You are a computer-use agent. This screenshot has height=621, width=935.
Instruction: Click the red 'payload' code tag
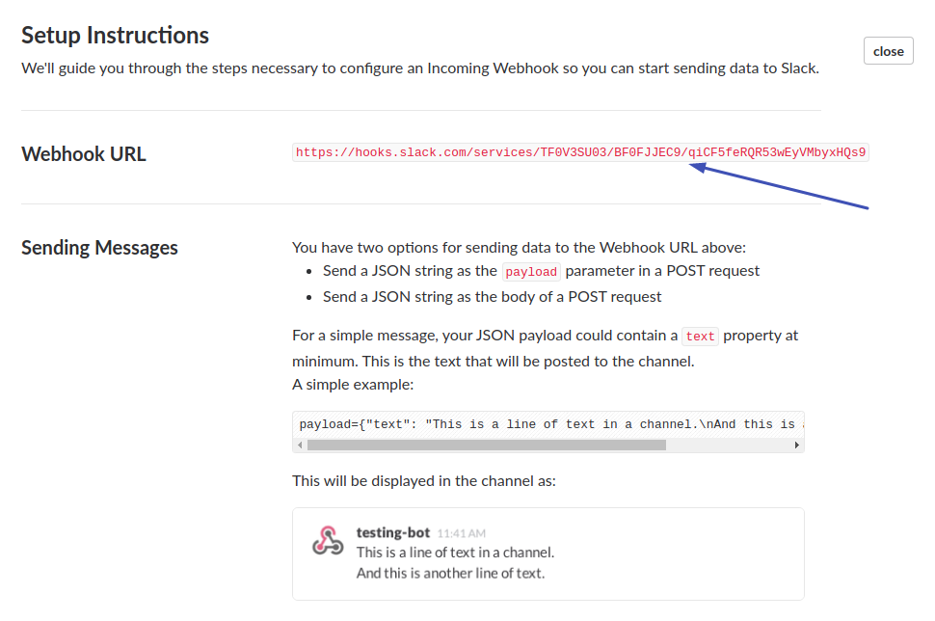531,272
